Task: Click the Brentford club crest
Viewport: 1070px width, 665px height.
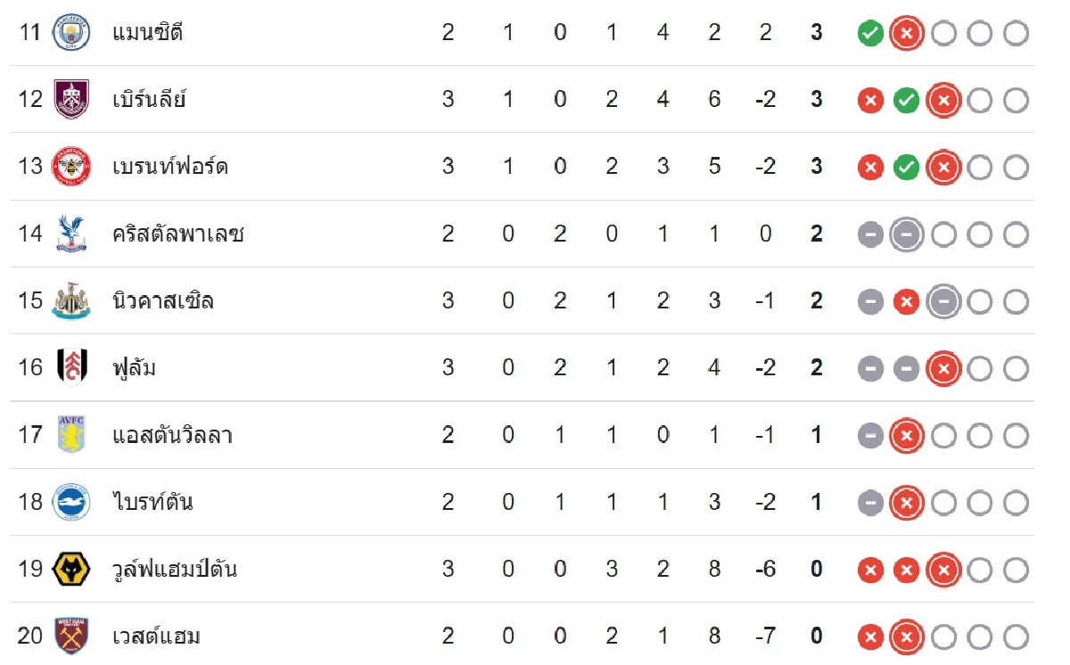Action: click(x=71, y=167)
